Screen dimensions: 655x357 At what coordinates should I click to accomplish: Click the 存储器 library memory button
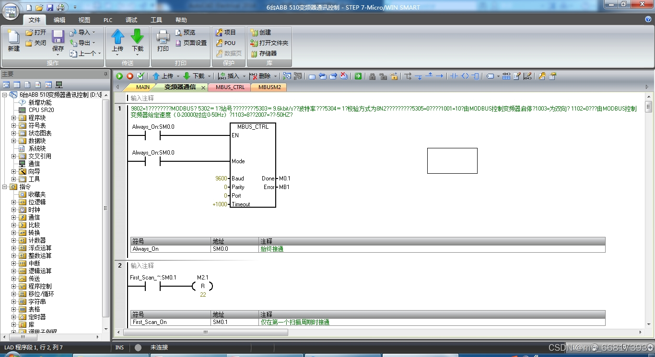[x=264, y=53]
